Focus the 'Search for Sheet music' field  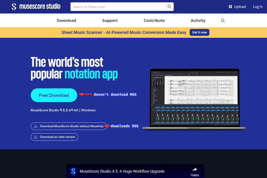point(118,7)
